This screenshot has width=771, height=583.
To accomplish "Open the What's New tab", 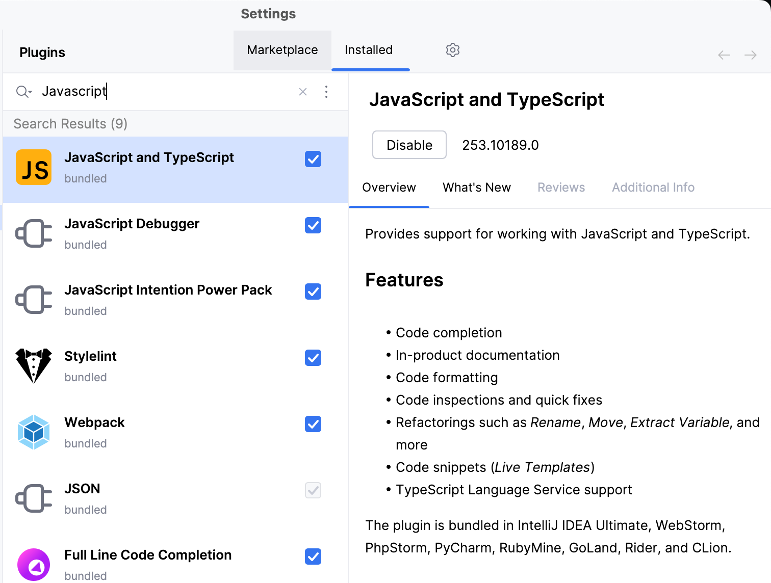I will (476, 188).
